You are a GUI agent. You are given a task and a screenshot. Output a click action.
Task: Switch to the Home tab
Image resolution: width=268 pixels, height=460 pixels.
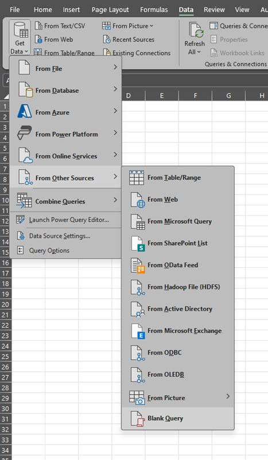click(43, 10)
